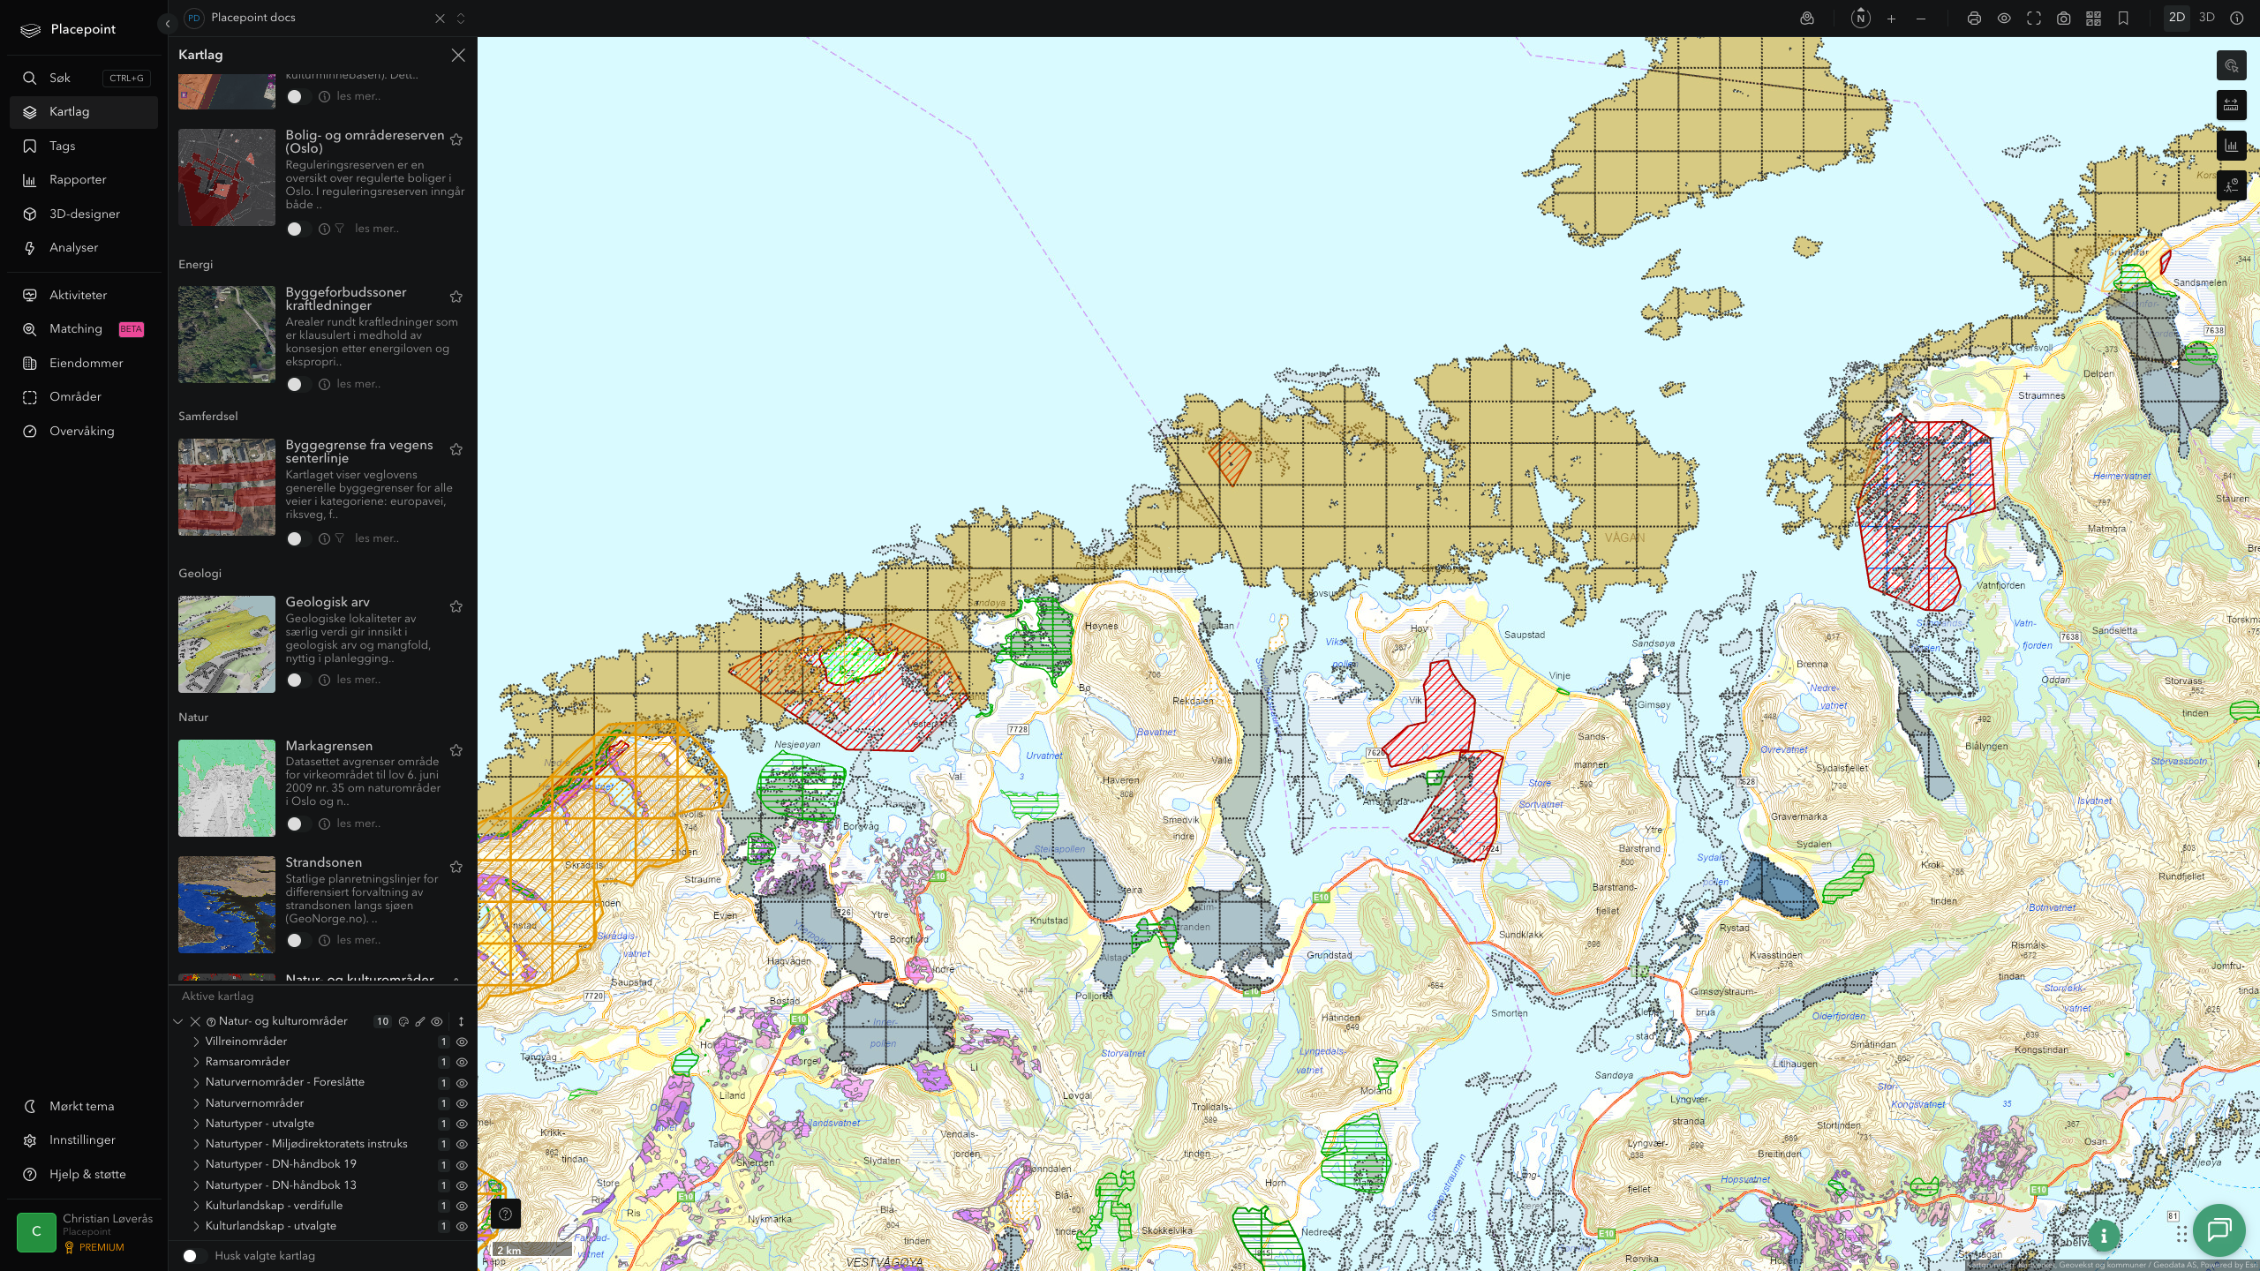The image size is (2260, 1271).
Task: Open the map location pin tool
Action: click(1807, 19)
